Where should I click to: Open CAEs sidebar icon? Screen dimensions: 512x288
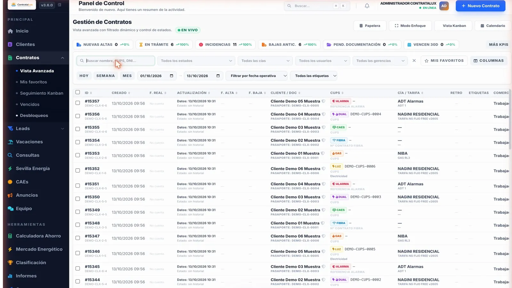pyautogui.click(x=10, y=182)
